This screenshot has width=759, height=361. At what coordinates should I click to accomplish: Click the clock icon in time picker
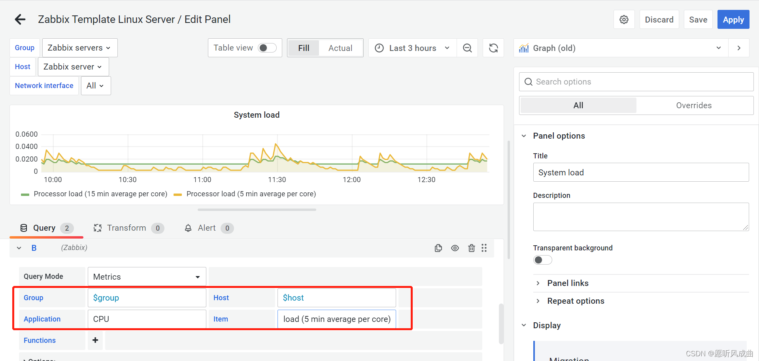pos(379,48)
